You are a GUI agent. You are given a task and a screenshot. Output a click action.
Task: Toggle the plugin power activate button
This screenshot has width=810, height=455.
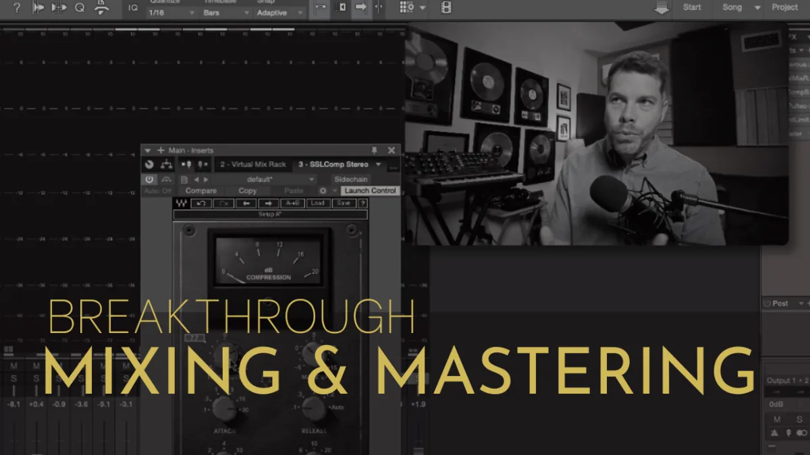pos(149,180)
